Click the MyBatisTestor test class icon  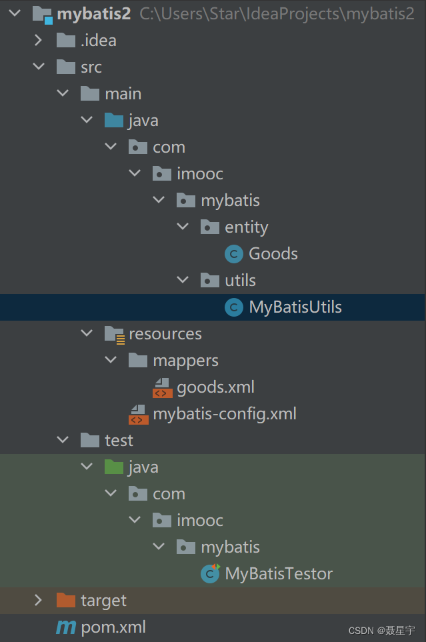pyautogui.click(x=210, y=573)
